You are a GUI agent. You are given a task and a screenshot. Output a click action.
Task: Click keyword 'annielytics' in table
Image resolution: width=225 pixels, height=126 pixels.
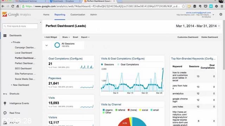[178, 94]
